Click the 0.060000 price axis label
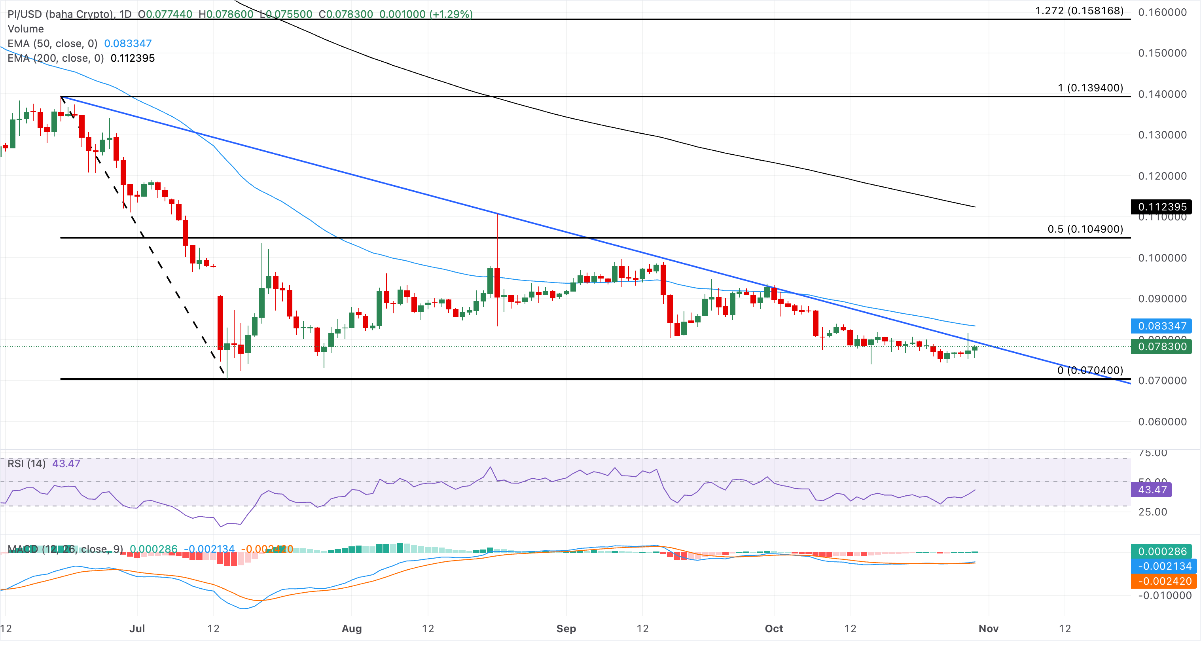The width and height of the screenshot is (1201, 650). (1162, 421)
